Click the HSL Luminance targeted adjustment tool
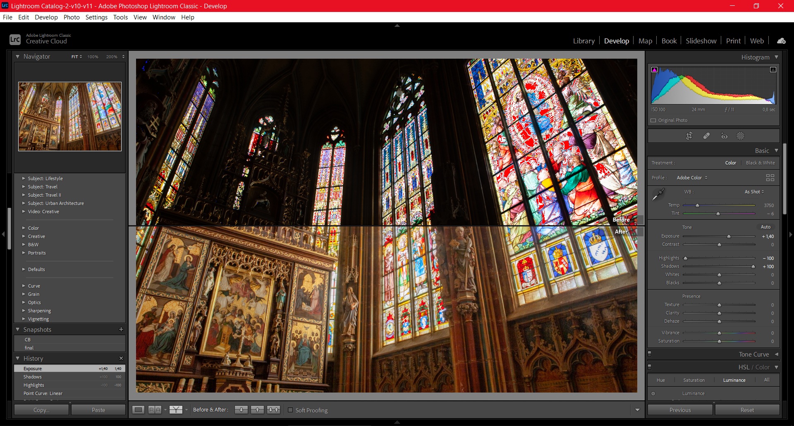 tap(653, 393)
